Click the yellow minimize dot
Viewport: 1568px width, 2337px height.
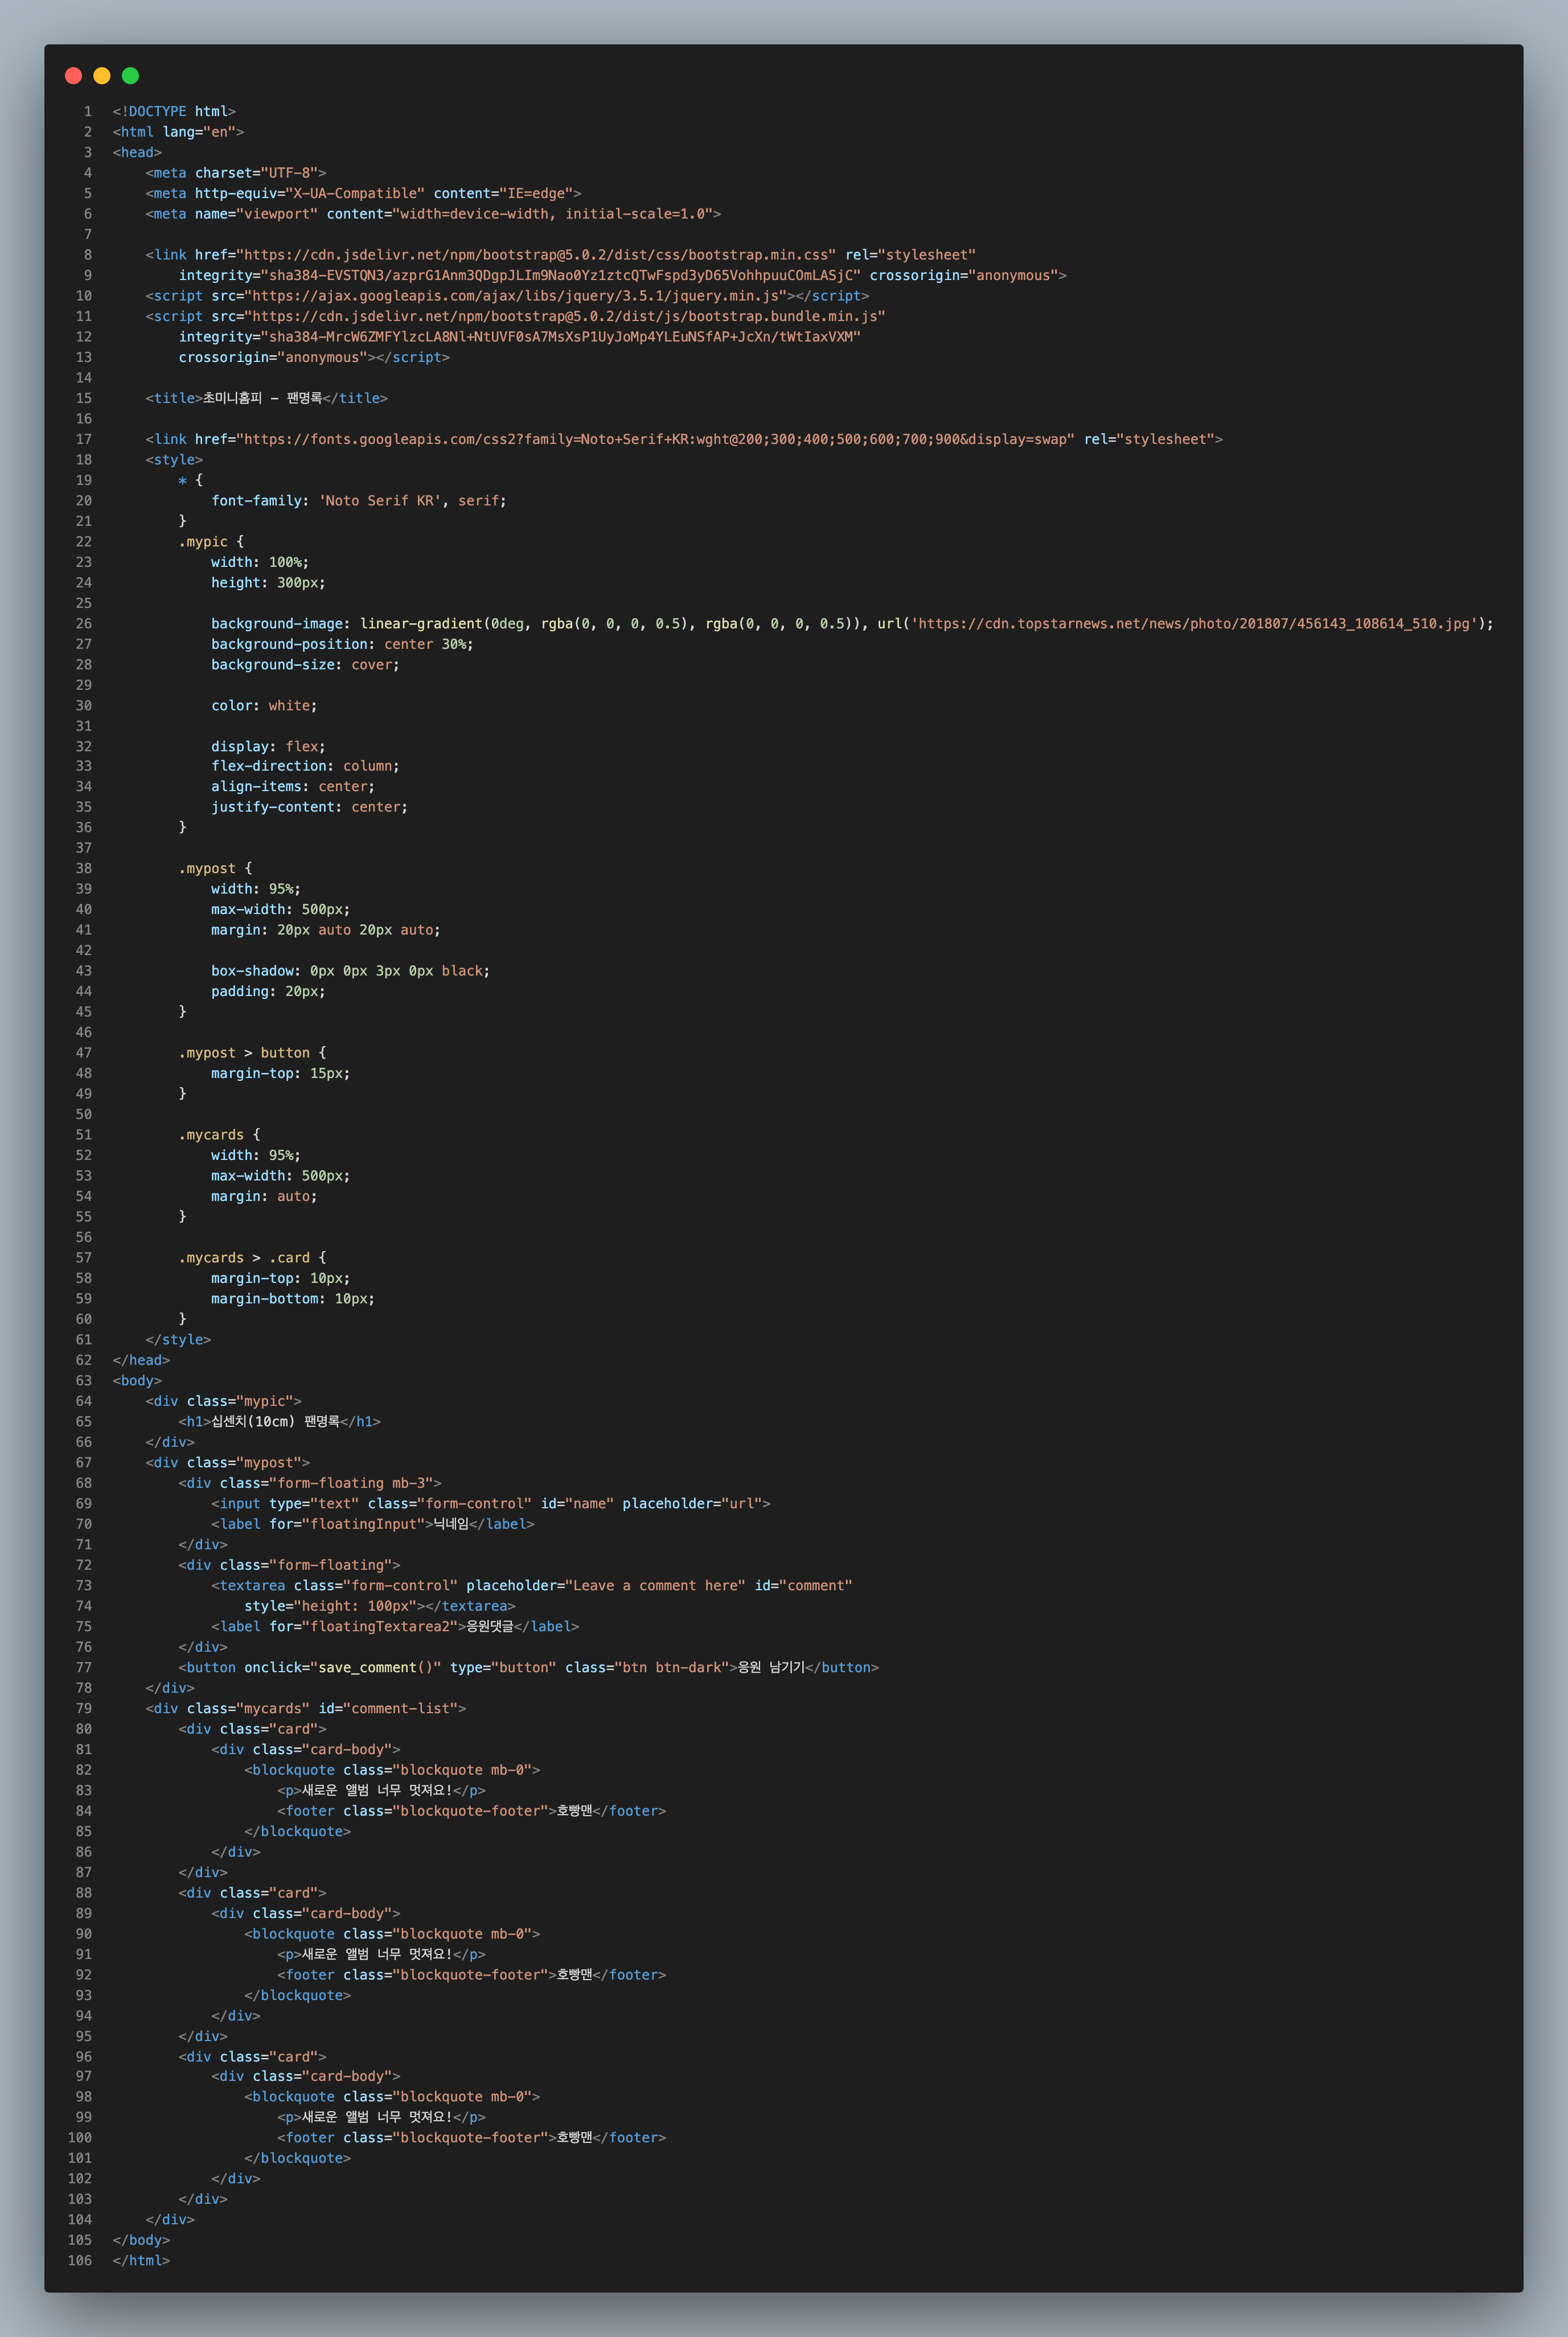coord(101,76)
